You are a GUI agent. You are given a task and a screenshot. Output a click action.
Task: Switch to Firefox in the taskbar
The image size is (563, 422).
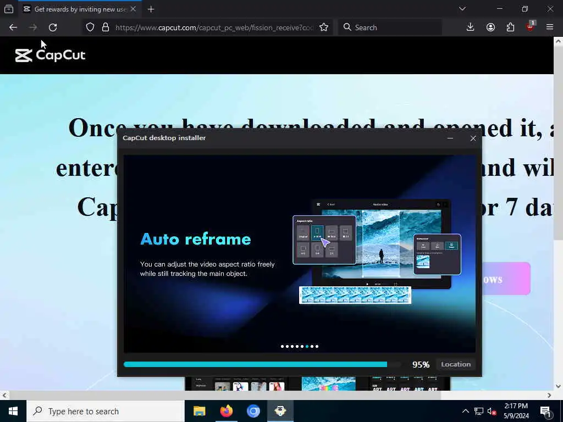coord(226,411)
